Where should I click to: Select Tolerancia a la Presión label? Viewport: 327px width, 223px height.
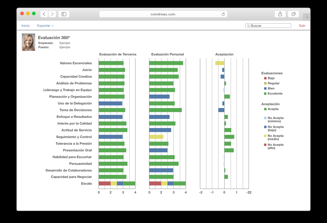pos(74,144)
